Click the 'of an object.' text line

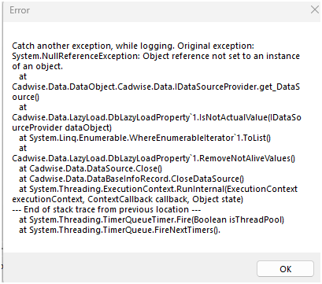pyautogui.click(x=38, y=66)
